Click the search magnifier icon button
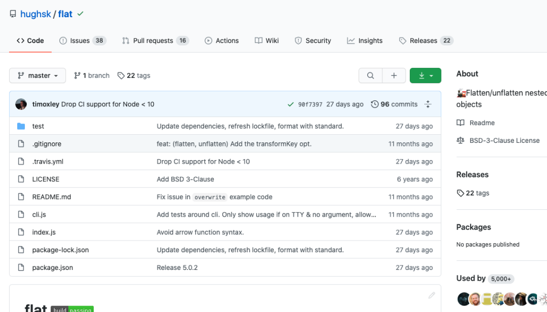 click(370, 75)
